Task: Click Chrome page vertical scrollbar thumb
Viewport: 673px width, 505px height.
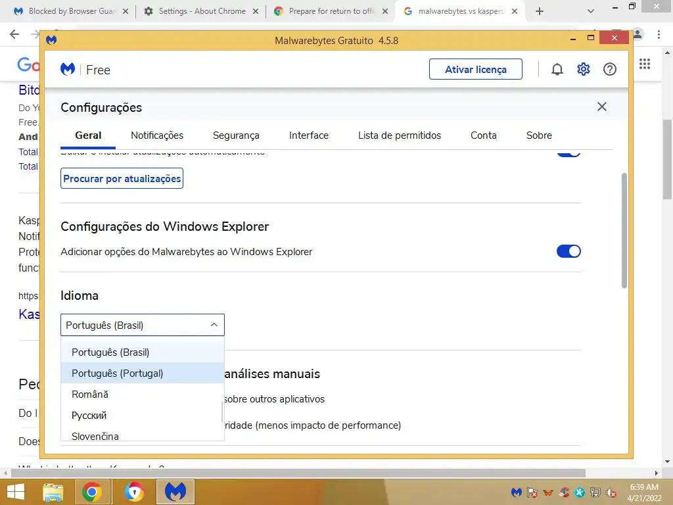Action: click(668, 159)
